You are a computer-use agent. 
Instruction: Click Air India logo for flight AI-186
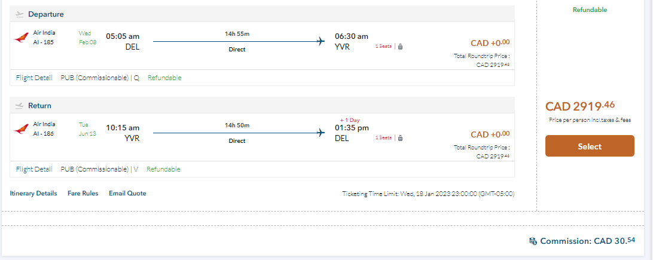click(20, 129)
